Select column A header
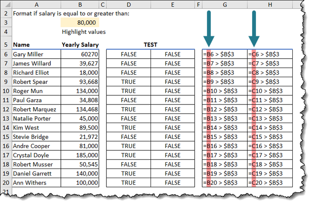The image size is (309, 201). coord(35,4)
